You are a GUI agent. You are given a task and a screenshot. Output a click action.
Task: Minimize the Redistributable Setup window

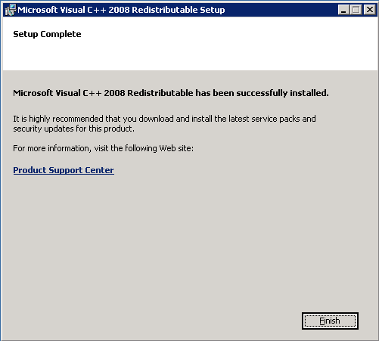343,10
